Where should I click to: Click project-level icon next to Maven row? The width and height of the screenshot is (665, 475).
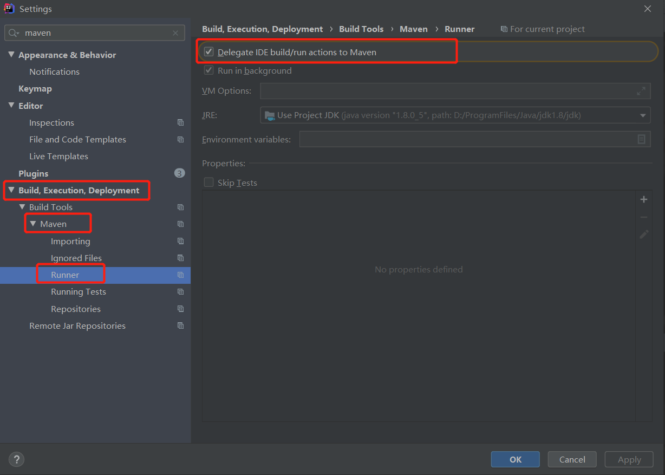[x=180, y=224]
